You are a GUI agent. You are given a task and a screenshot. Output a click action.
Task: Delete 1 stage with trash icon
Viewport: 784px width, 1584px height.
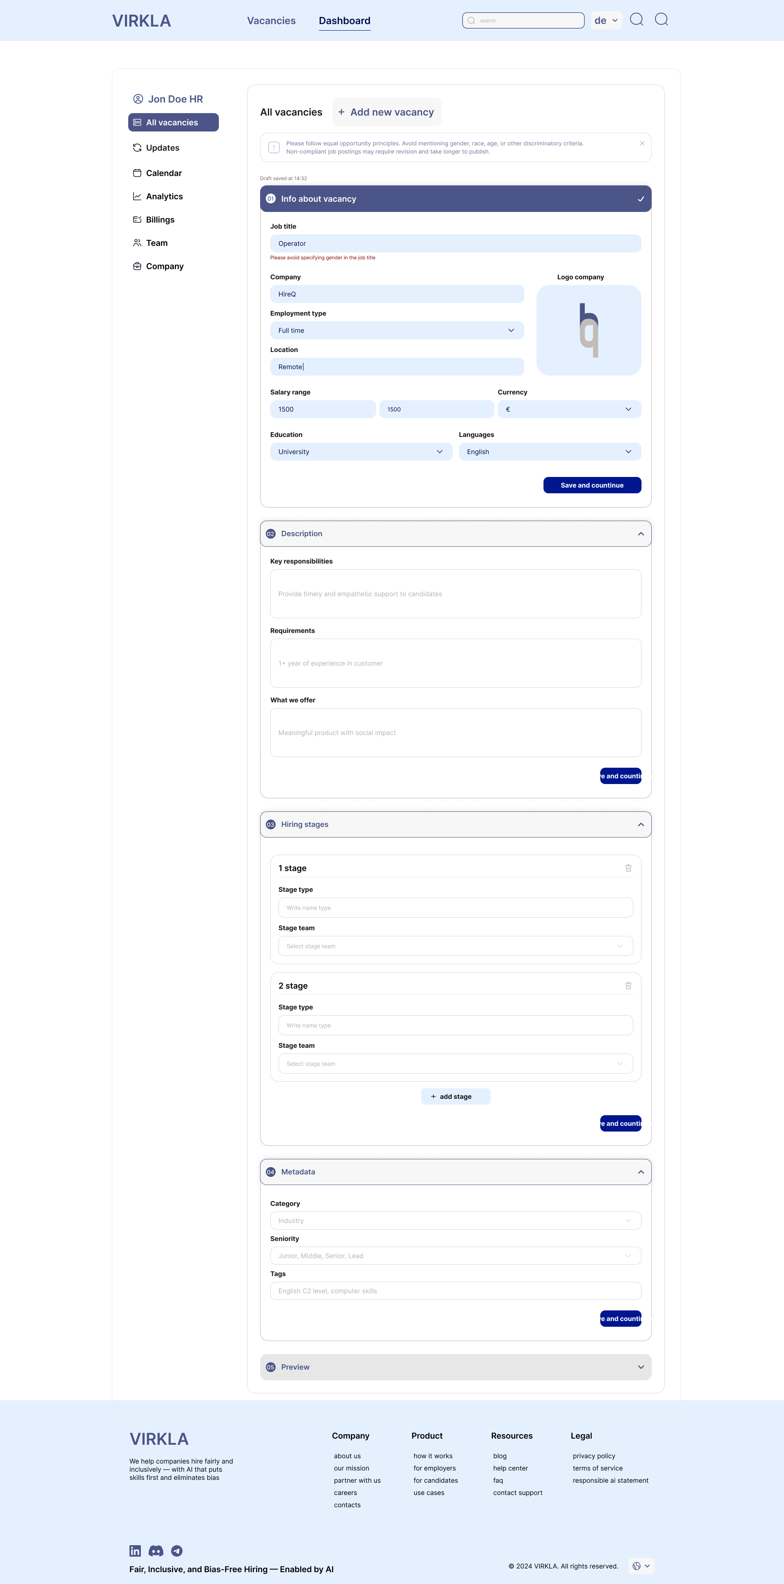coord(628,868)
